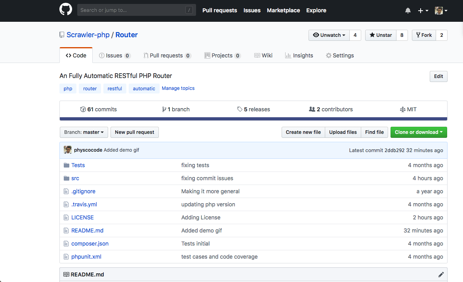Image resolution: width=463 pixels, height=282 pixels.
Task: Open the Scrawler-php organization link
Action: point(88,35)
